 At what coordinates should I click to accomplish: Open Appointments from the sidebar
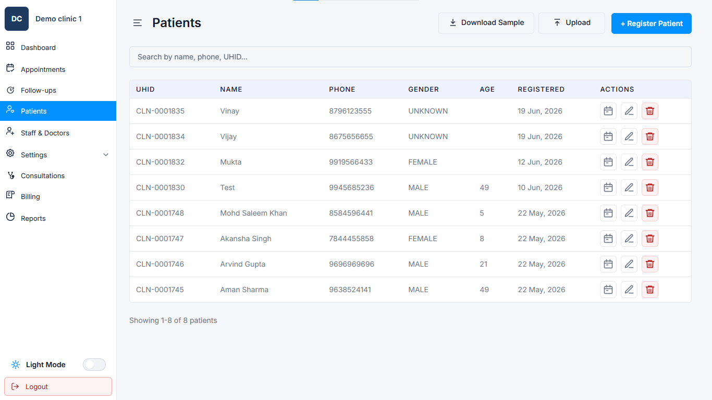click(x=58, y=69)
